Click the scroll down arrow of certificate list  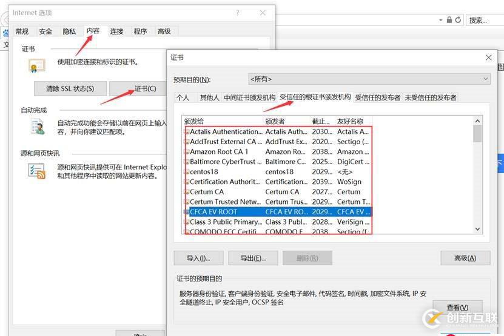[477, 229]
